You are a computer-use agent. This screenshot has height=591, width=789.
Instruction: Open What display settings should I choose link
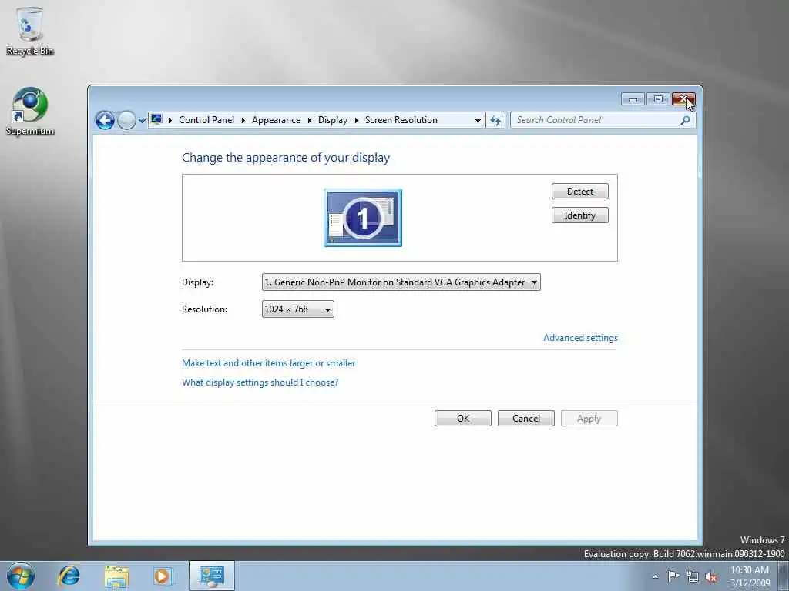tap(260, 382)
